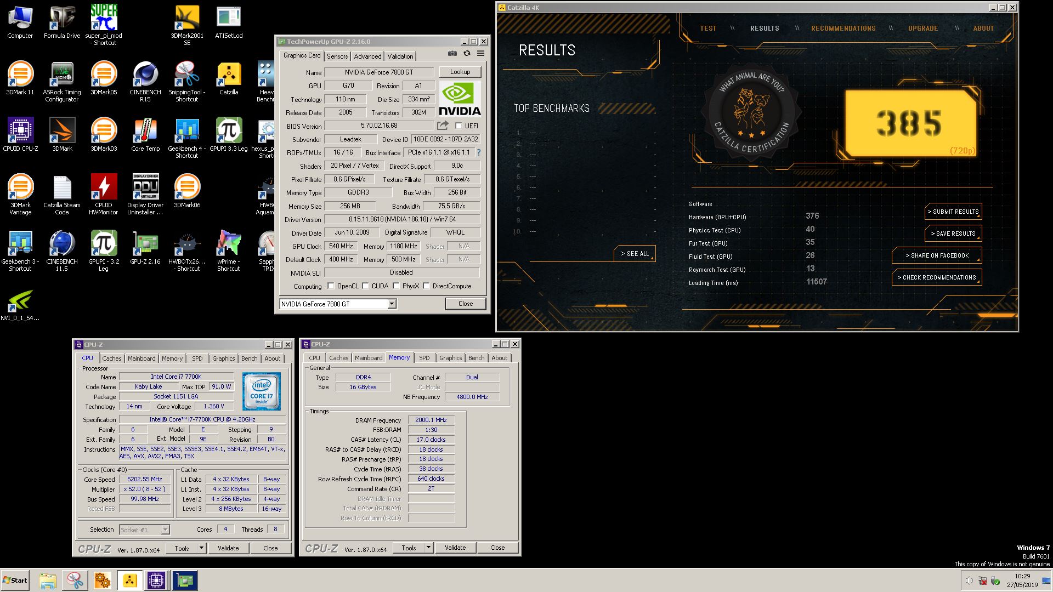Click CHECK RECOMMENDATIONS in Catzilla

(937, 277)
